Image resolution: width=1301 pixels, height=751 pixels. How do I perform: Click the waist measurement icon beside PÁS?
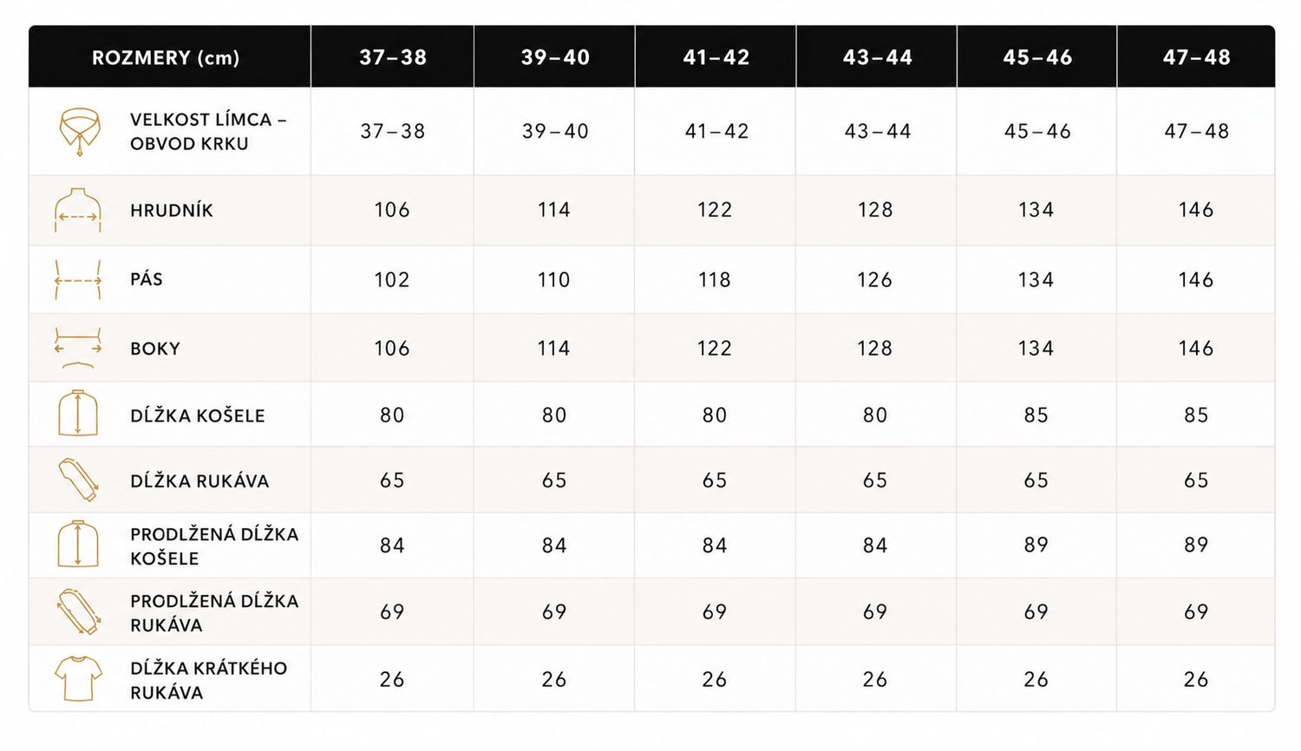pyautogui.click(x=78, y=280)
